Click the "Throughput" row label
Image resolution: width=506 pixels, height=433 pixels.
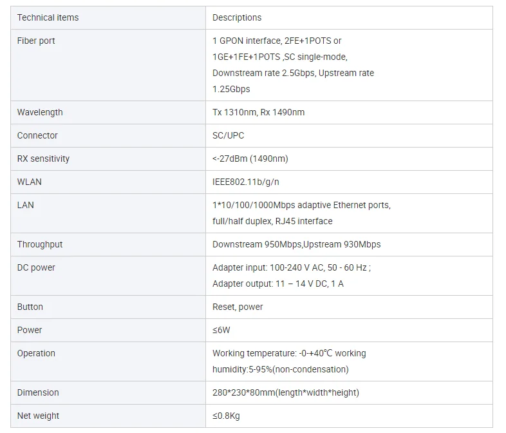pyautogui.click(x=40, y=244)
